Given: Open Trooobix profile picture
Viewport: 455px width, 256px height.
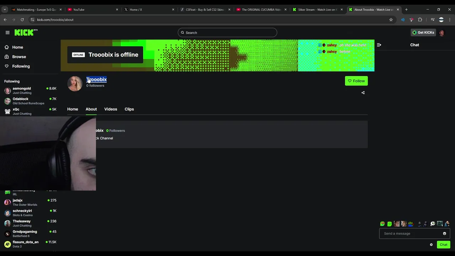Looking at the screenshot, I should [75, 84].
